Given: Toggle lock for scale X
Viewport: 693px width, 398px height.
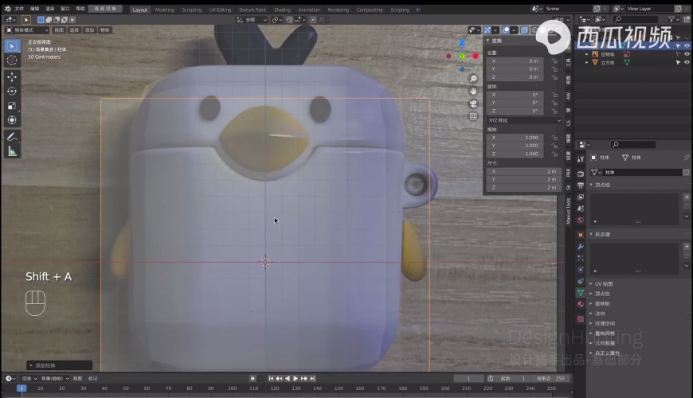Looking at the screenshot, I should [x=554, y=138].
